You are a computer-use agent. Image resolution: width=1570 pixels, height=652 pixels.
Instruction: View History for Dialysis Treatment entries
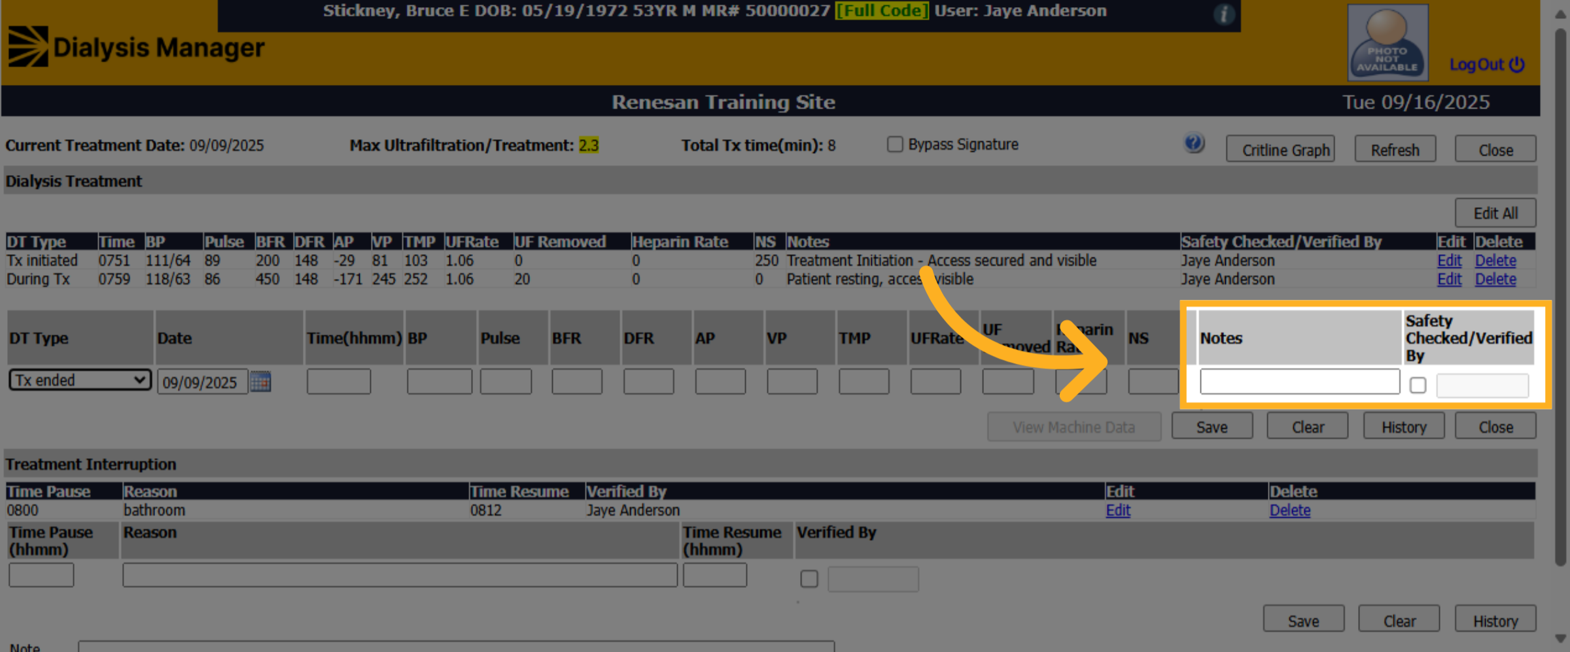click(x=1404, y=427)
